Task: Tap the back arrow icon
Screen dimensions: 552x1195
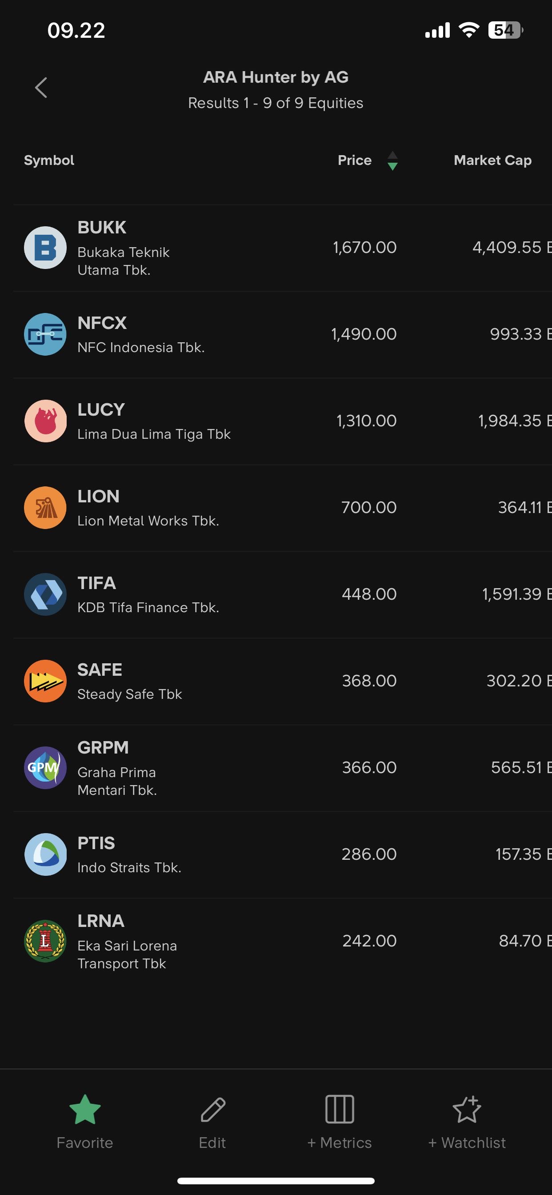Action: [x=41, y=88]
